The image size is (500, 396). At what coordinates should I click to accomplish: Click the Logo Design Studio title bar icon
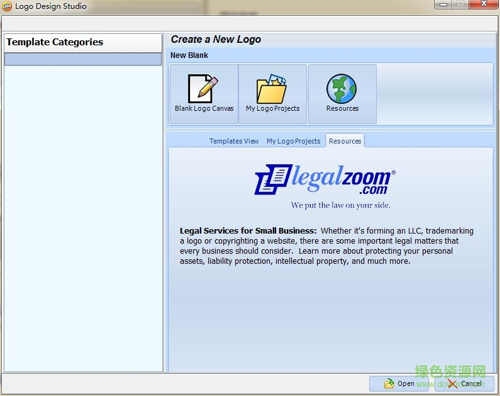coord(7,6)
